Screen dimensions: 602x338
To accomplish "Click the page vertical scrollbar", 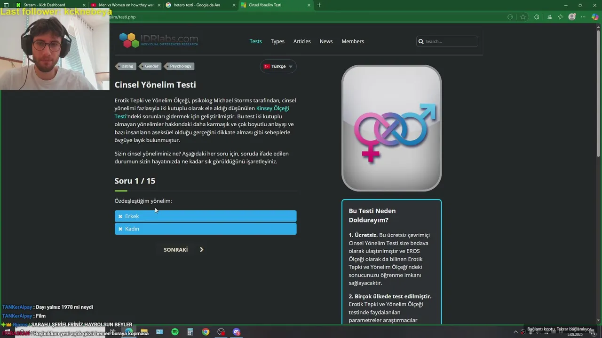I will click(x=599, y=94).
